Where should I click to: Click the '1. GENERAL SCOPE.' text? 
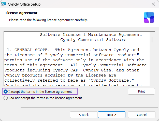28,50
